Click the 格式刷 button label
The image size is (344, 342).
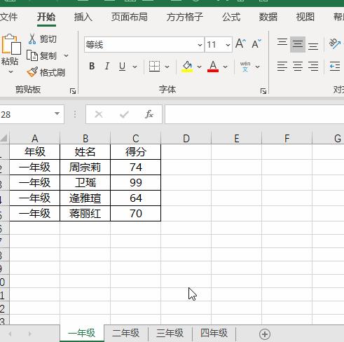click(x=53, y=72)
